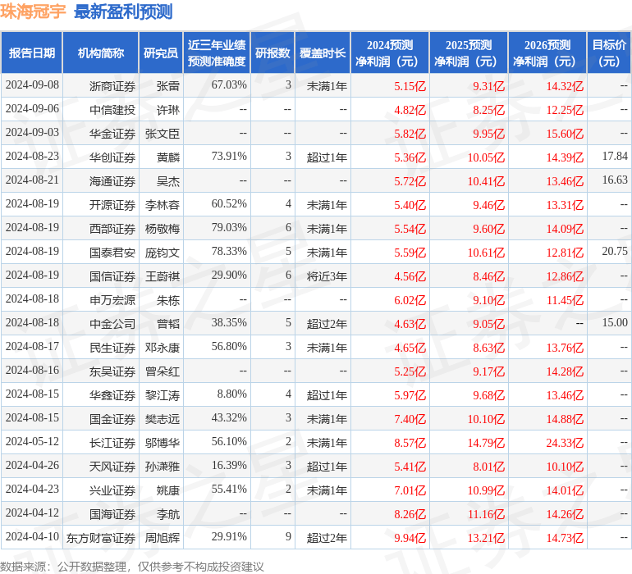Click the 2026预测净利润 column header
The image size is (632, 574).
(x=547, y=52)
